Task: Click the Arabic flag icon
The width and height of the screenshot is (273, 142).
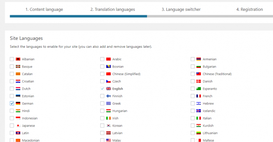Action: coord(108,59)
